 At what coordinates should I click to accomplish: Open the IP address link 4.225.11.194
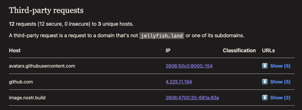click(x=179, y=82)
